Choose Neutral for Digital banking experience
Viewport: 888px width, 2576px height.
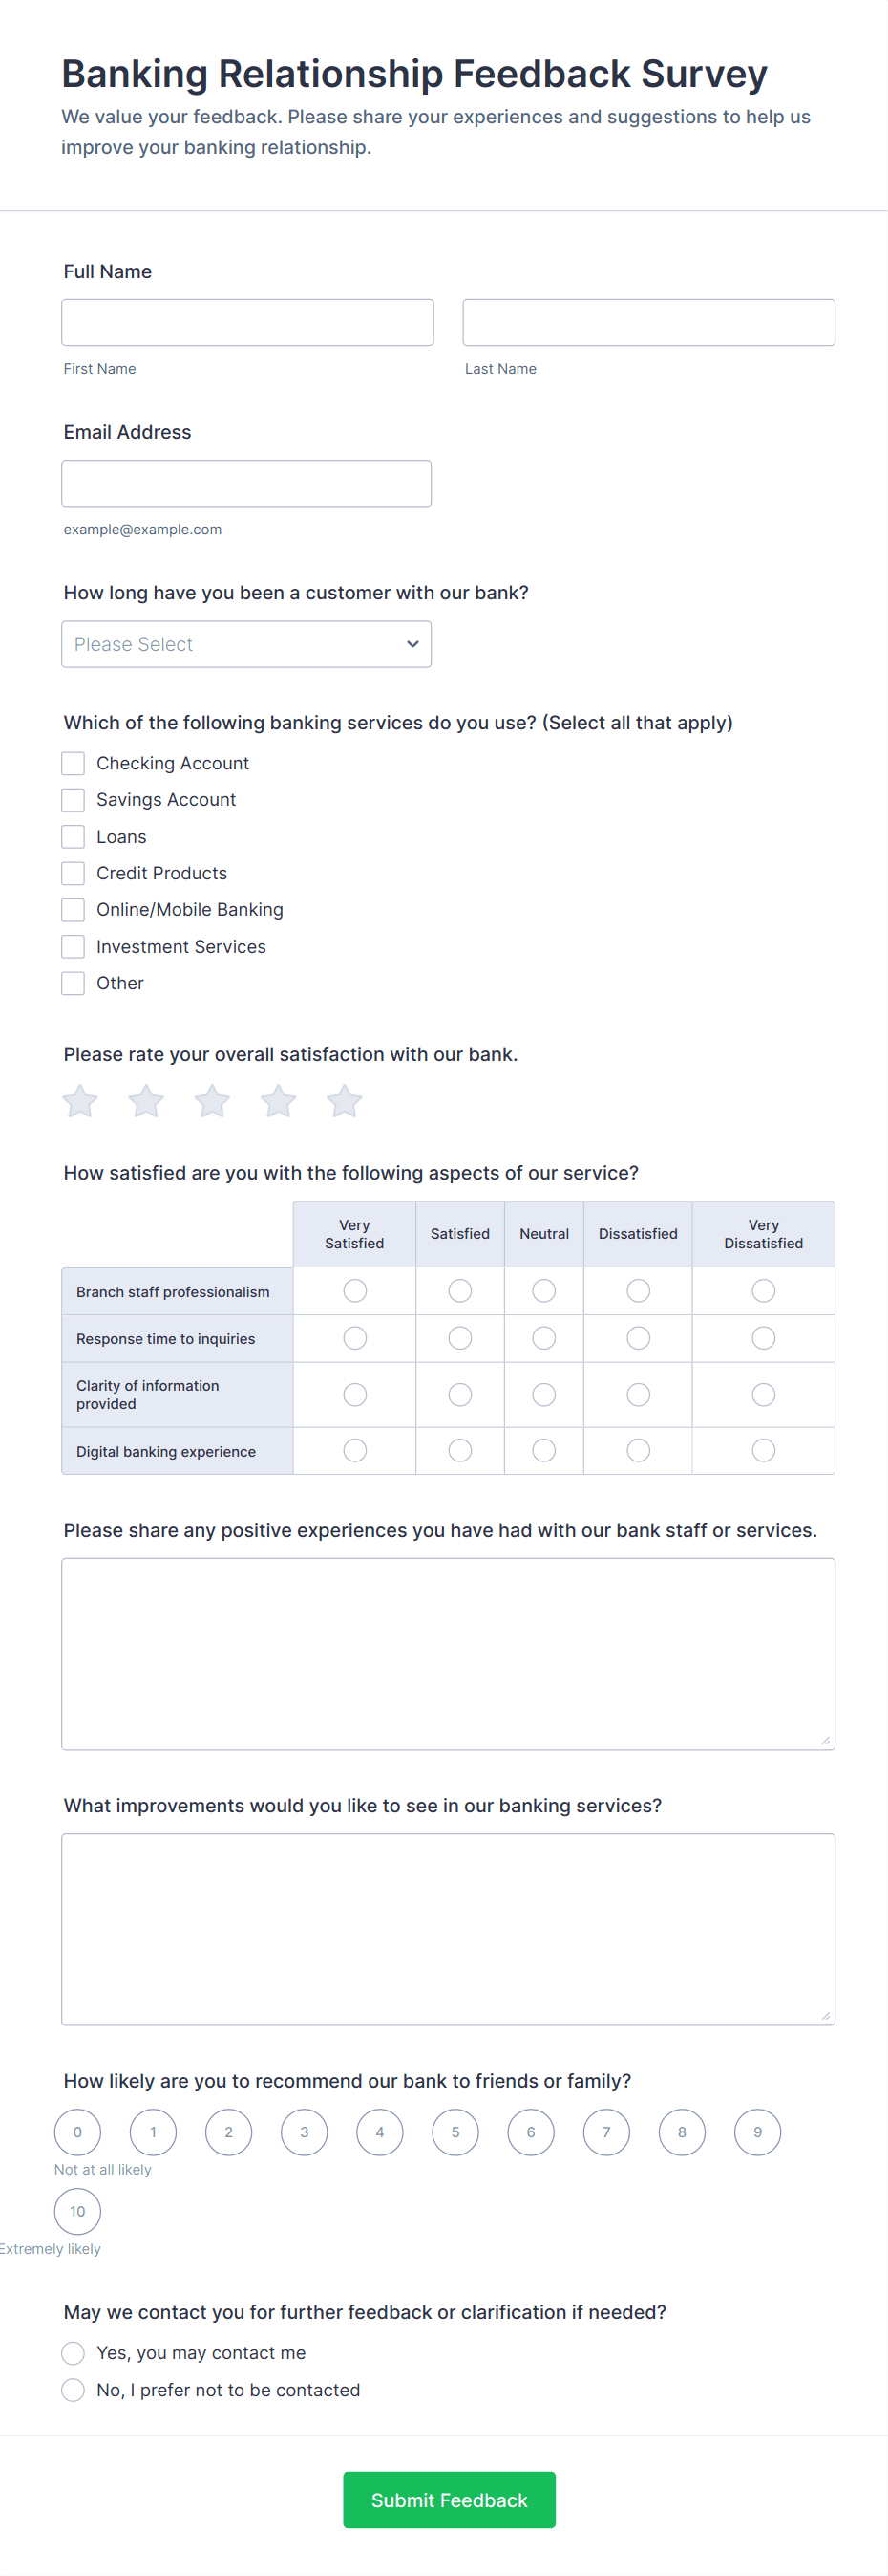click(x=543, y=1450)
